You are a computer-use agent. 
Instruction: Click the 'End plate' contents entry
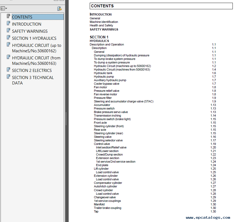[x=102, y=165]
